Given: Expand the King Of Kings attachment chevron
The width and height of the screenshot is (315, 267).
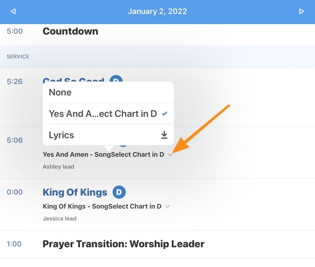Looking at the screenshot, I should (168, 206).
